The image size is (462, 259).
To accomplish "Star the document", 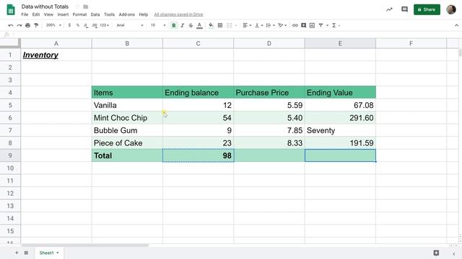I will pos(77,6).
